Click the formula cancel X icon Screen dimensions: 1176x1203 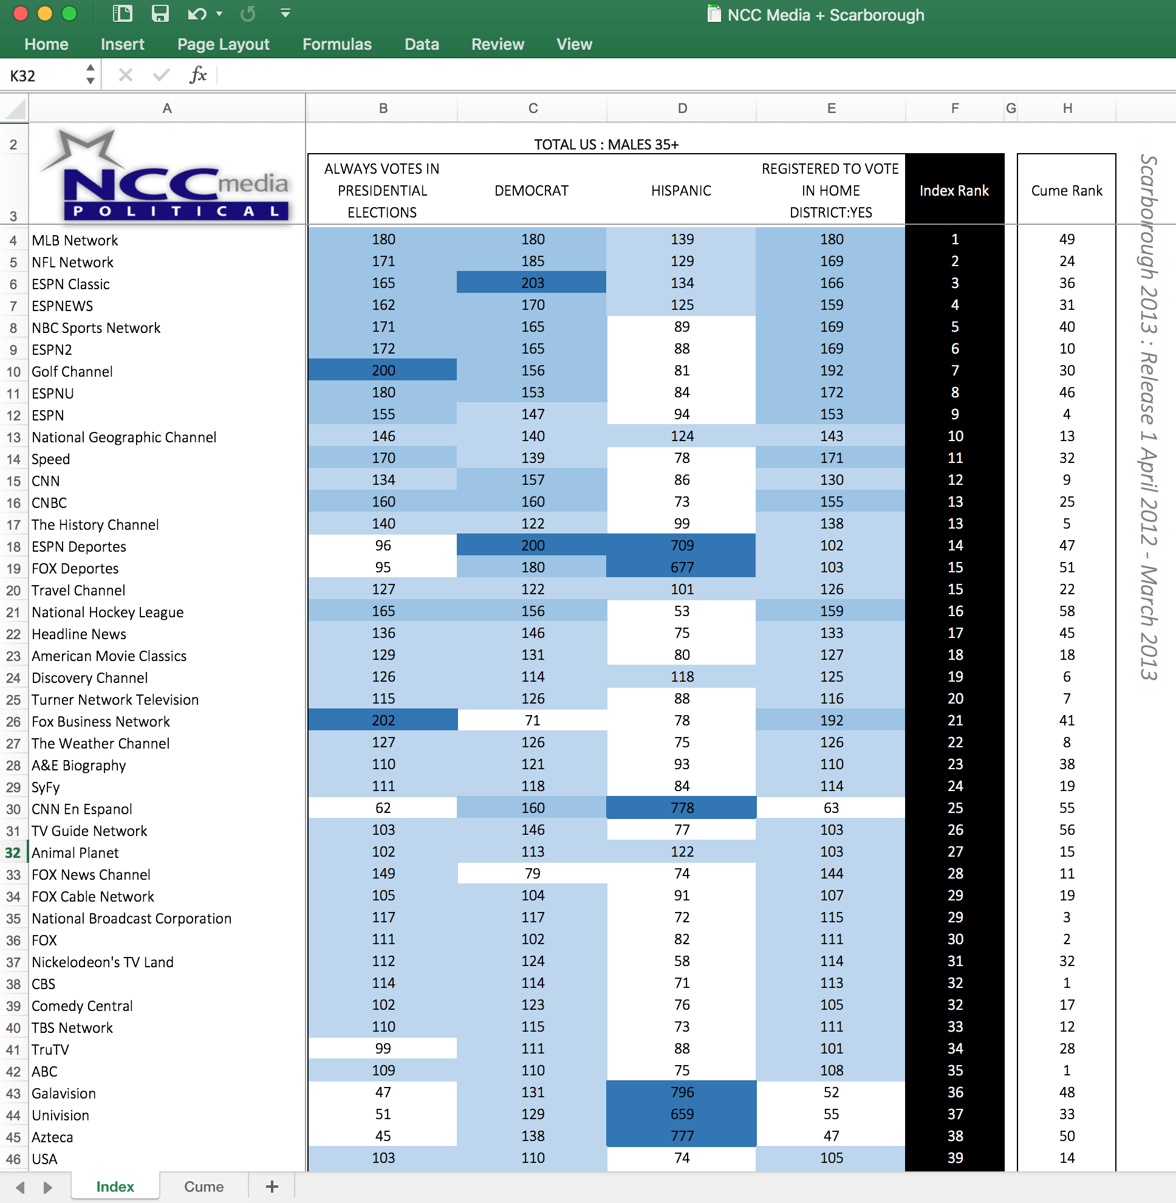125,75
